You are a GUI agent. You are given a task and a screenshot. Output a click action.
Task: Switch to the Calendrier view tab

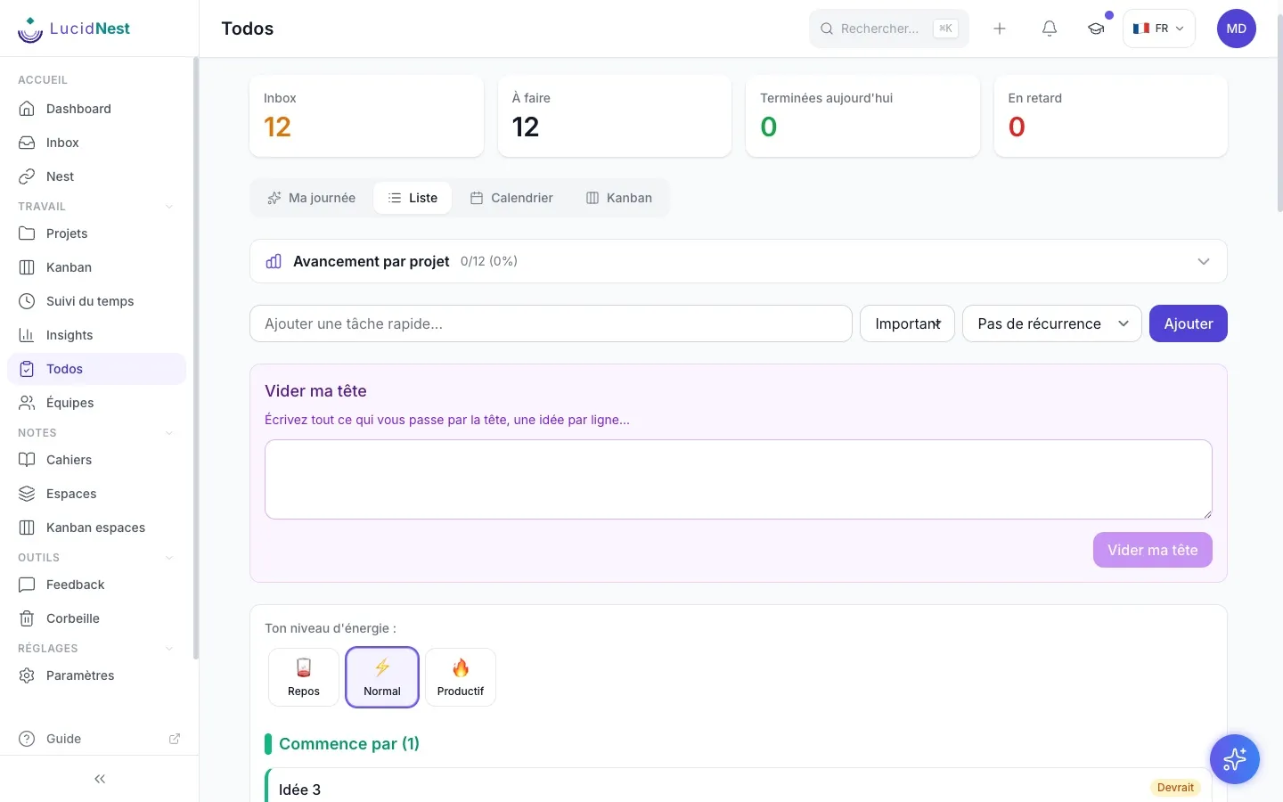(x=511, y=198)
